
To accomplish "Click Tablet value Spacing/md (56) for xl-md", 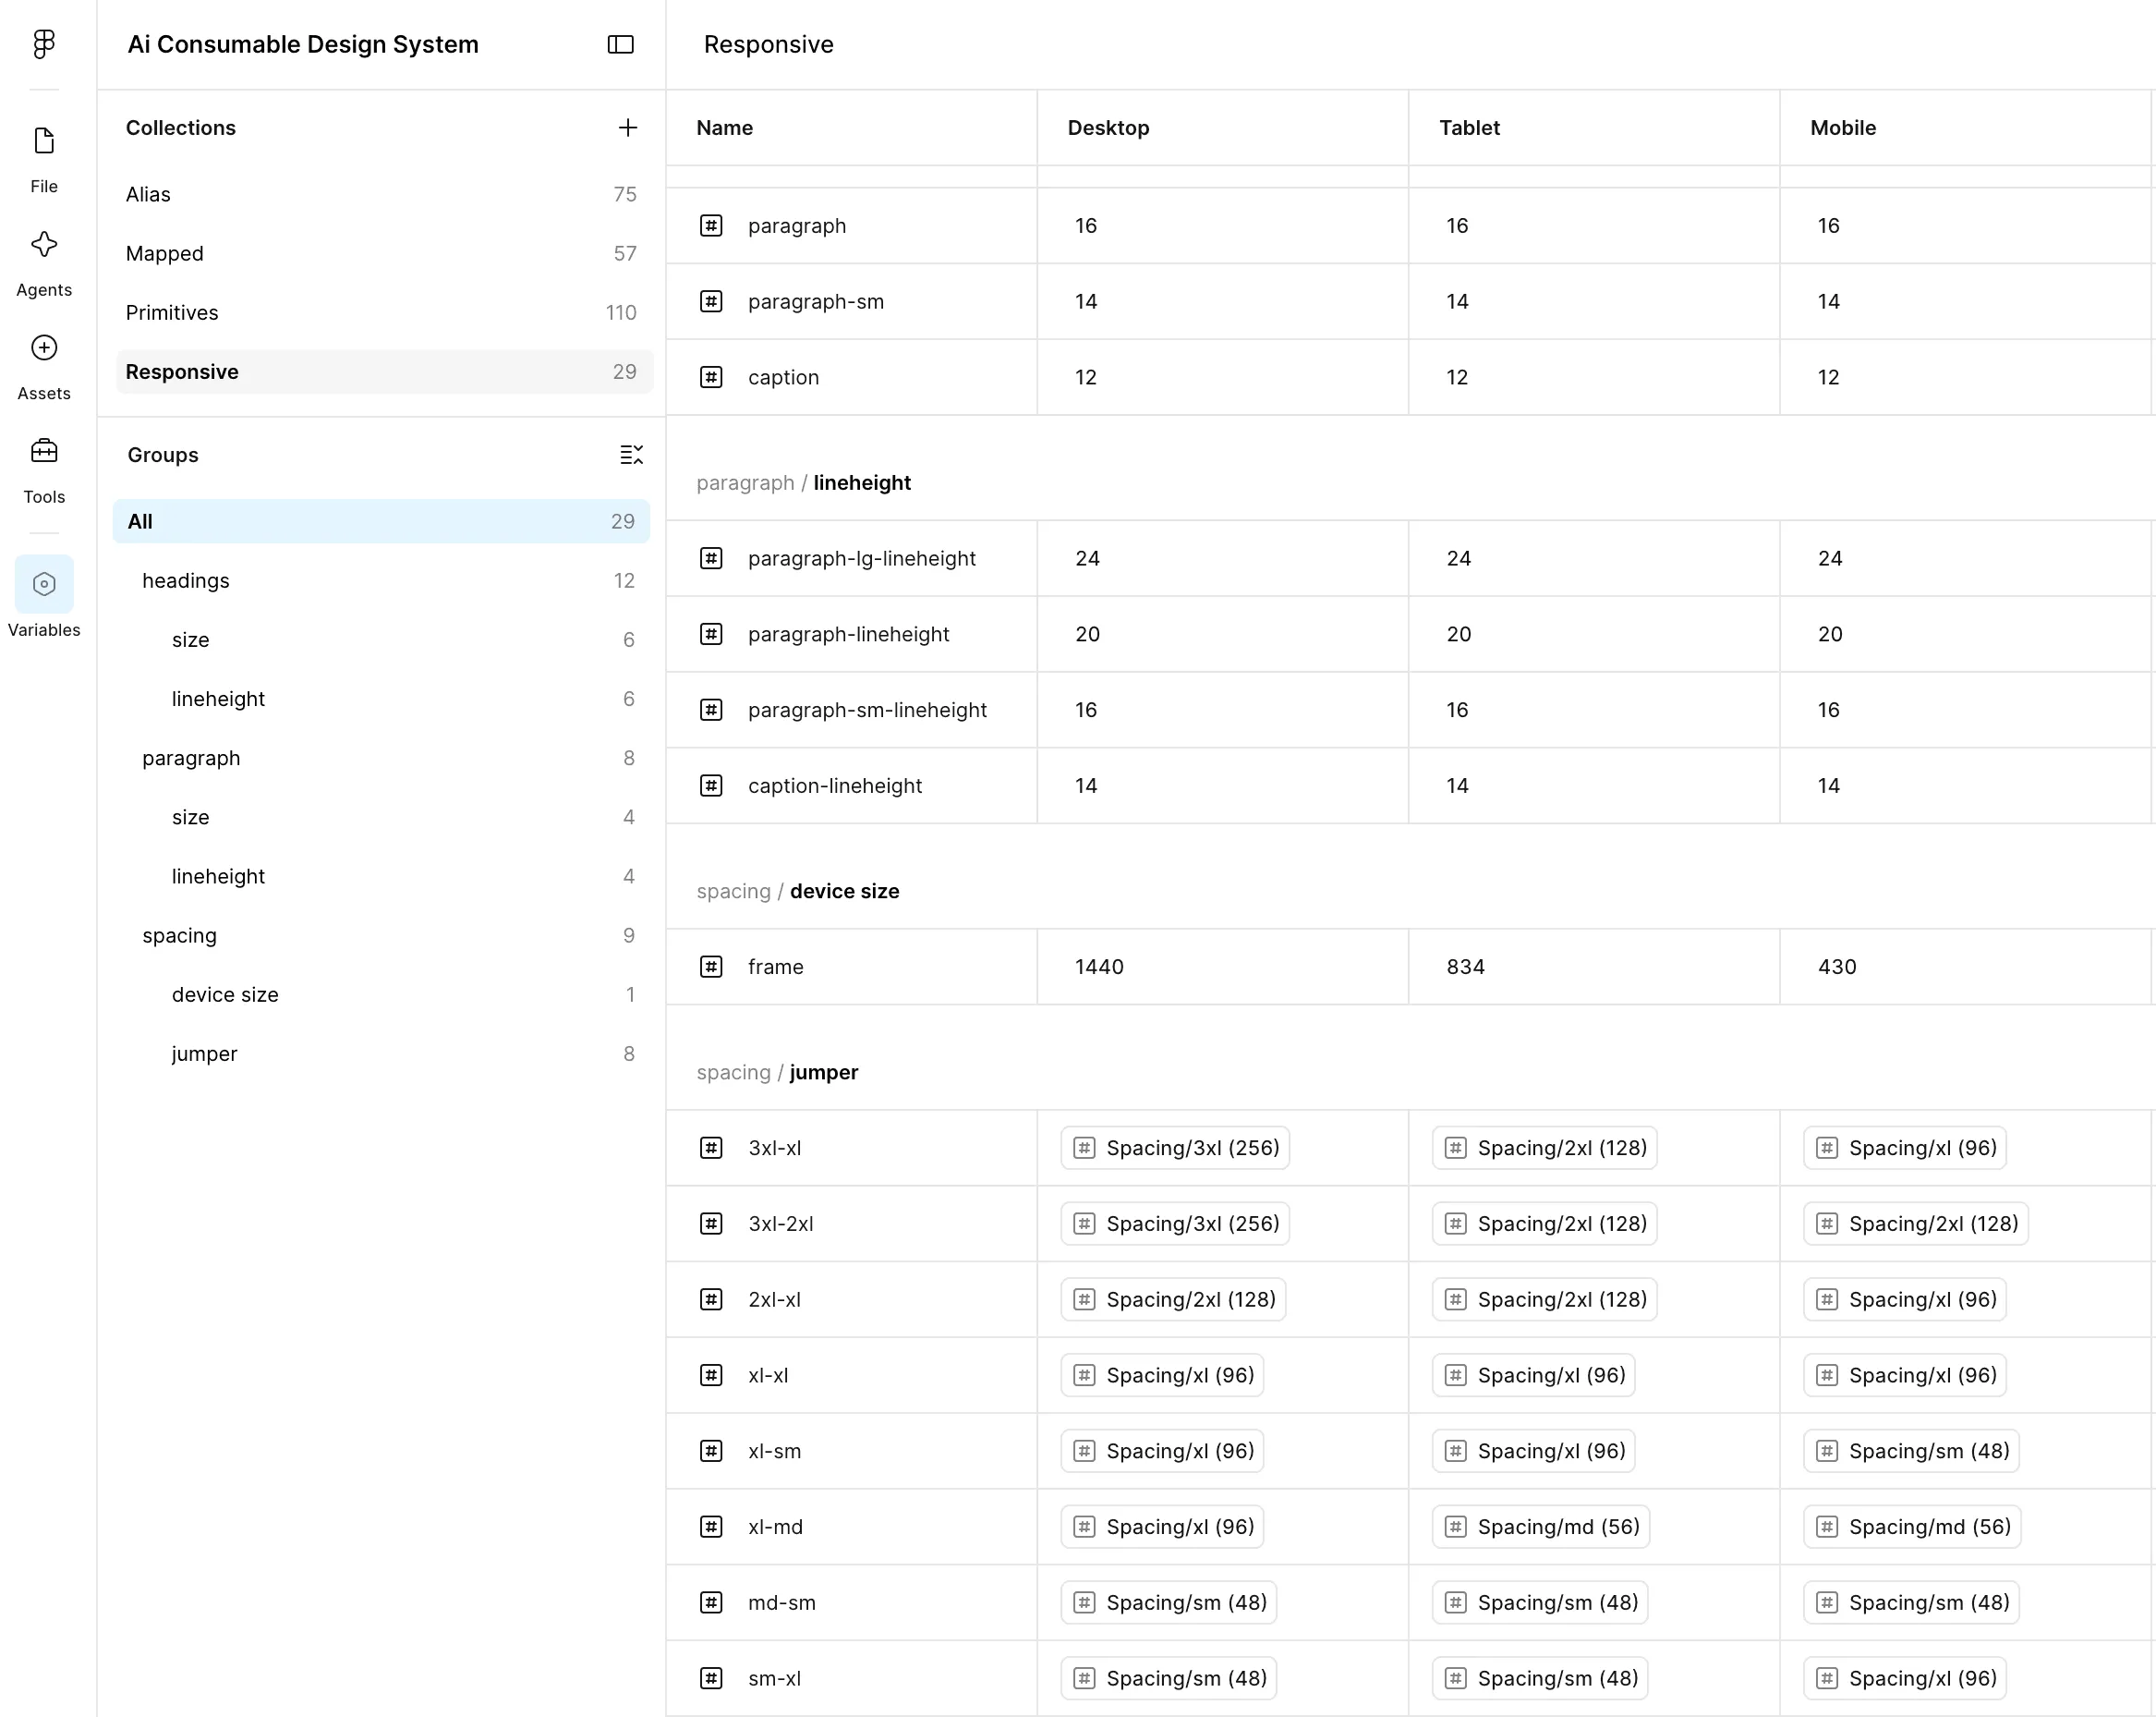I will 1541,1527.
